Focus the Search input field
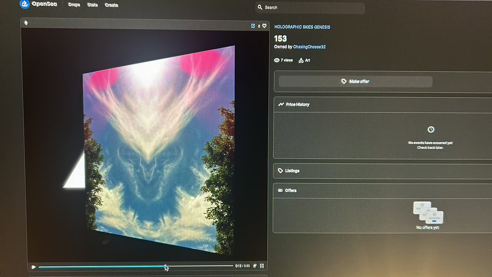This screenshot has height=277, width=492. pyautogui.click(x=310, y=7)
